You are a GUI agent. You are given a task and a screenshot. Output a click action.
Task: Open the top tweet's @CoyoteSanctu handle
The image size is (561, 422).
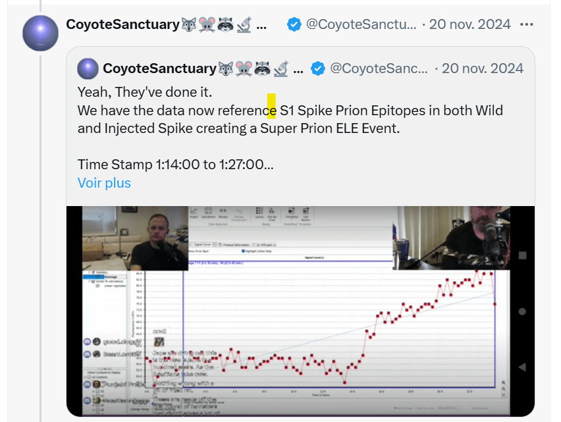pos(361,25)
